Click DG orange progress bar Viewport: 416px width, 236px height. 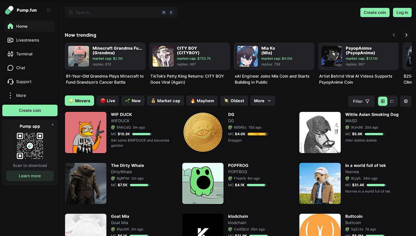coord(258,134)
